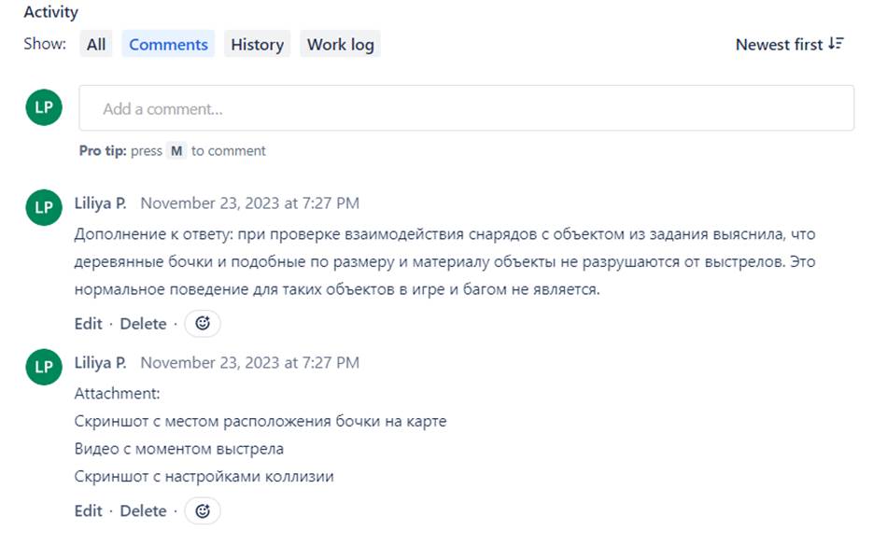Open Liliya P. profile from the Attachment comment

point(100,362)
